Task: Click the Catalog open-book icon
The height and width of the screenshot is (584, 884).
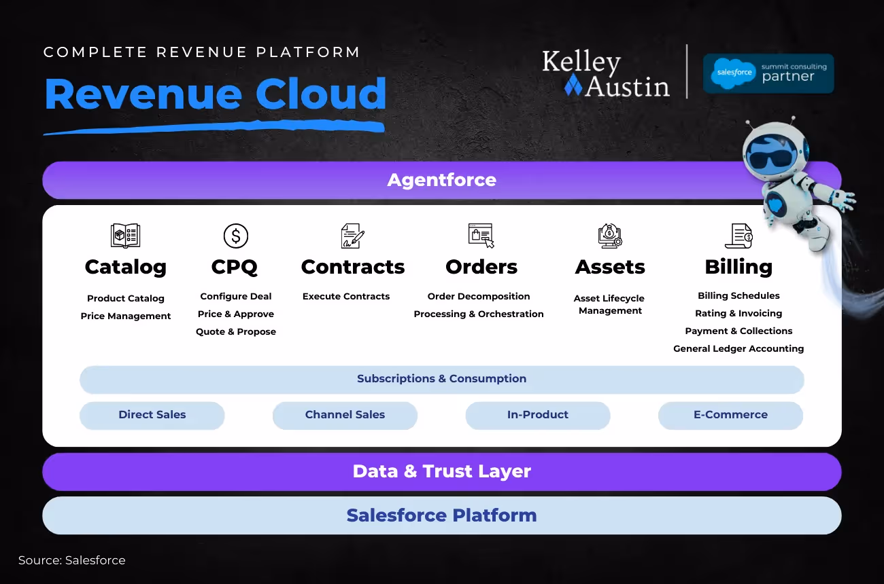Action: click(x=125, y=236)
